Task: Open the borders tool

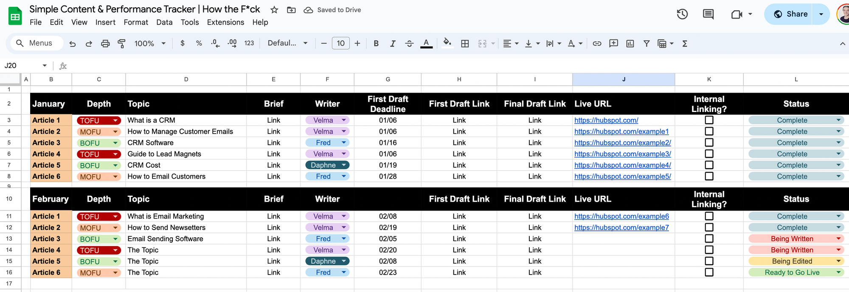Action: (465, 43)
